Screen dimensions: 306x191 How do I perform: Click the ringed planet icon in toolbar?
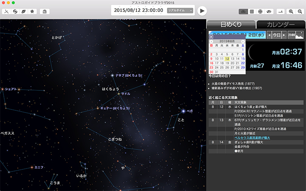point(23,11)
